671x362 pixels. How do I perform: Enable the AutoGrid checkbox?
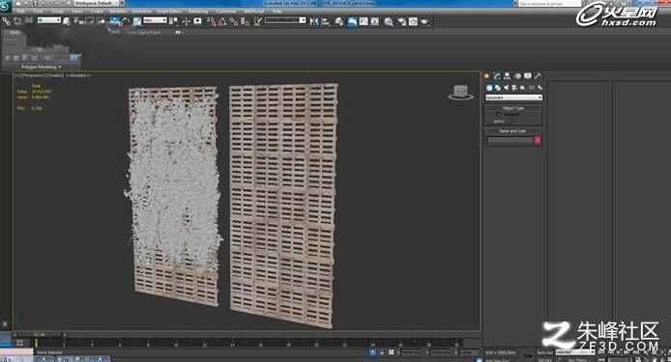tap(498, 114)
